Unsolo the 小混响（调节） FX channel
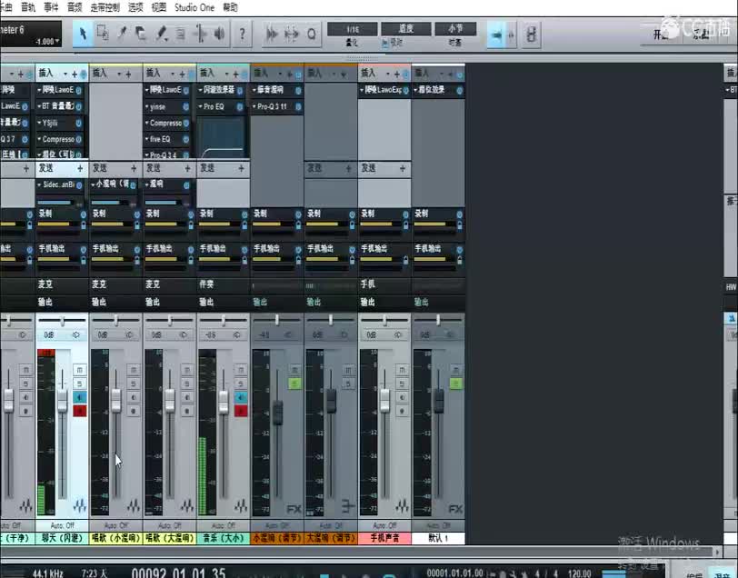The height and width of the screenshot is (578, 738). click(x=294, y=384)
